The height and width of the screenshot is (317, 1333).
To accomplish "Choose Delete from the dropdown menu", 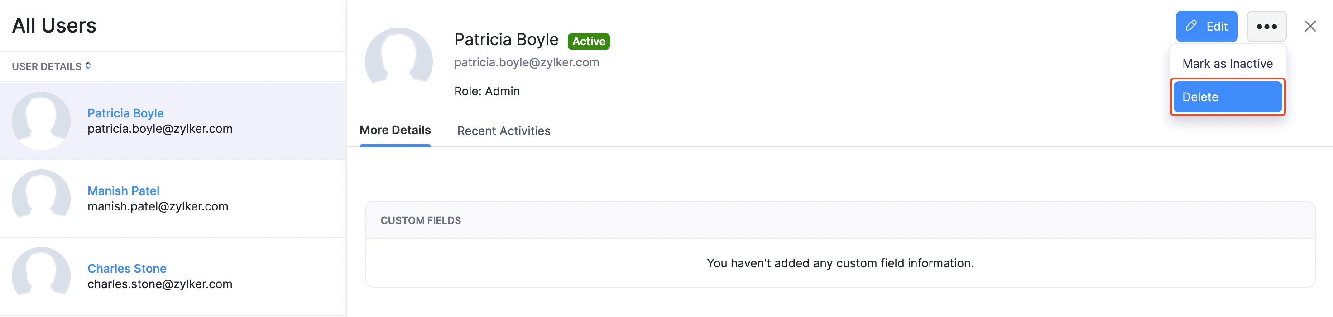I will (x=1227, y=97).
